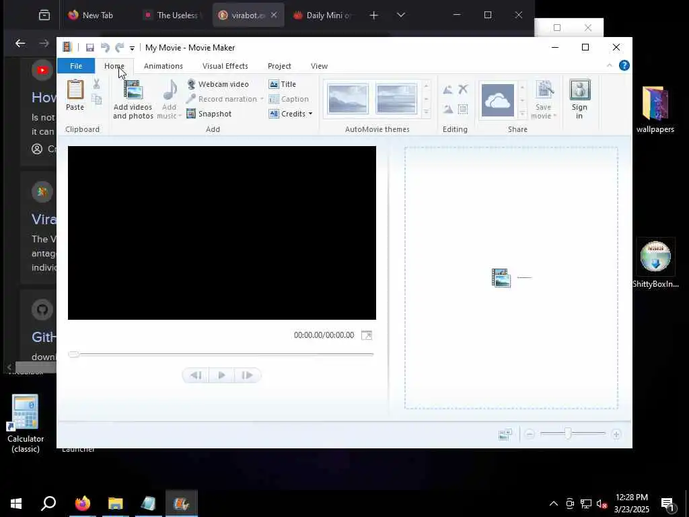This screenshot has width=689, height=517.
Task: Click the full screen preview icon
Action: tap(367, 335)
